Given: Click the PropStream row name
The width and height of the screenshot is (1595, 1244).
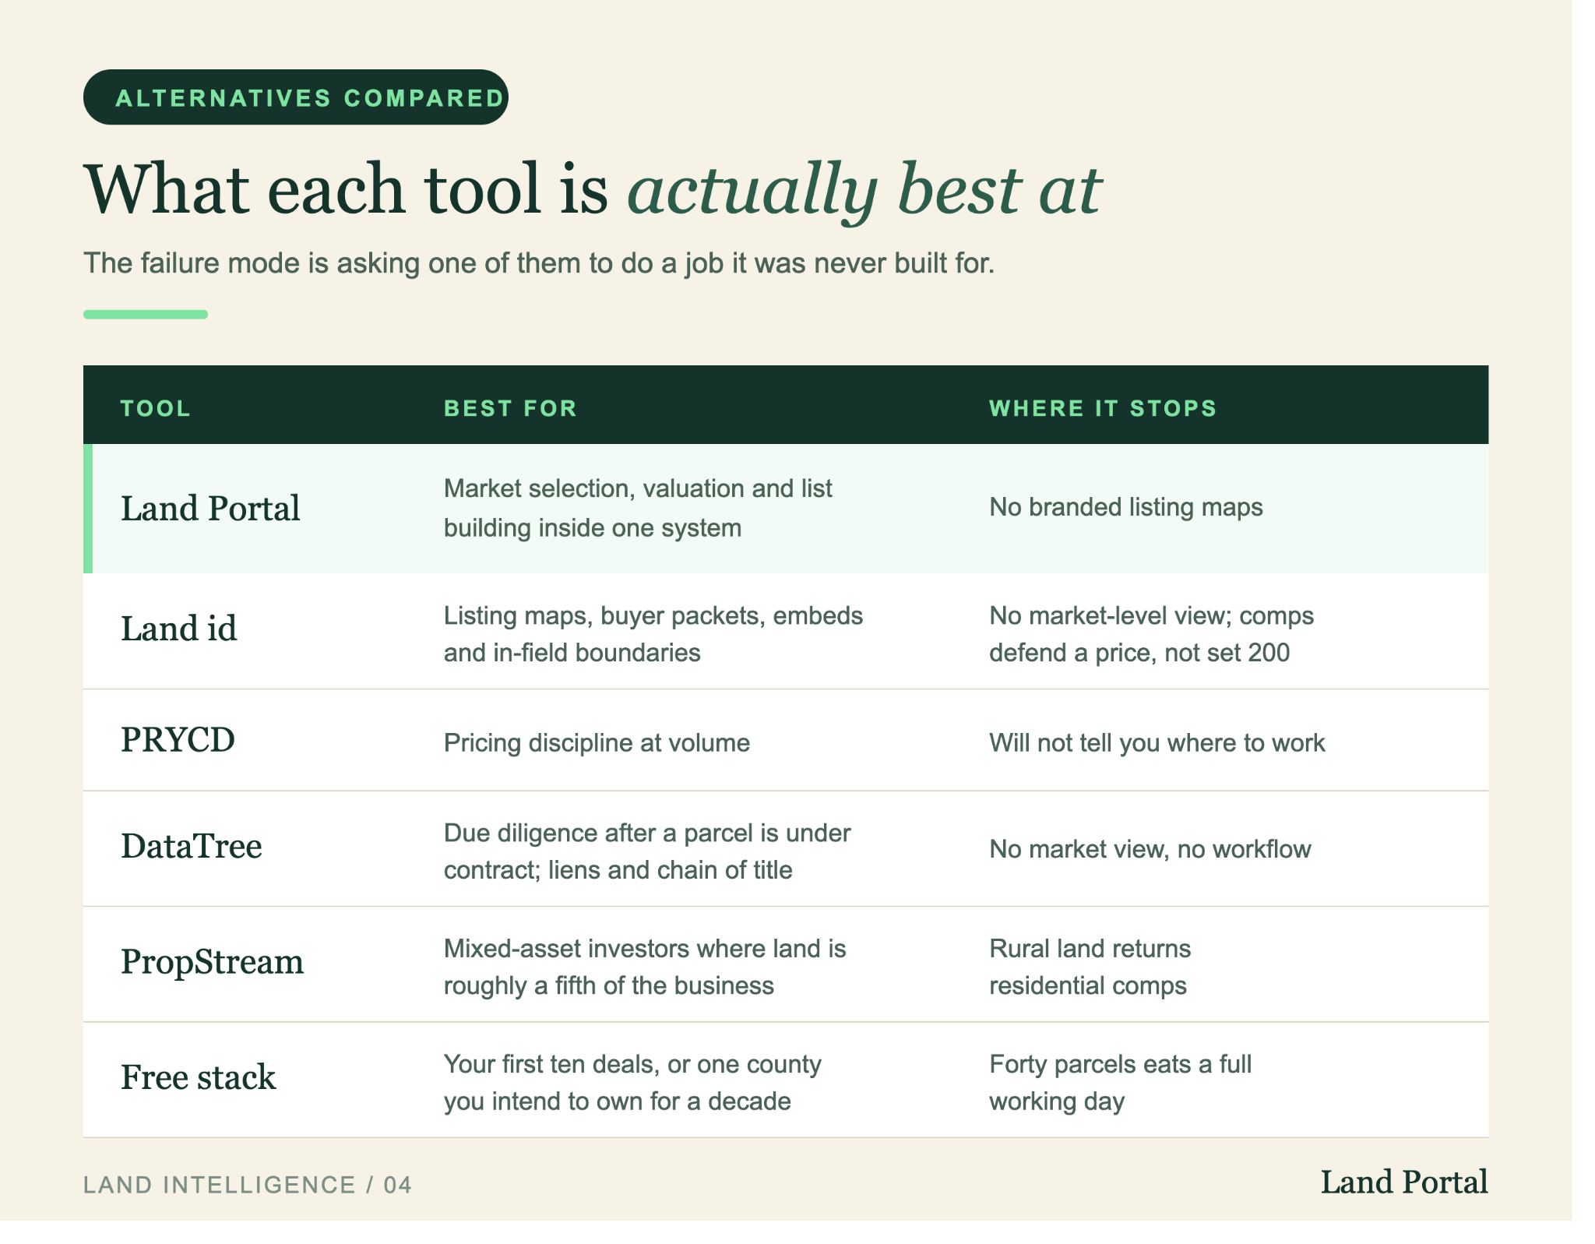Looking at the screenshot, I should click(212, 962).
